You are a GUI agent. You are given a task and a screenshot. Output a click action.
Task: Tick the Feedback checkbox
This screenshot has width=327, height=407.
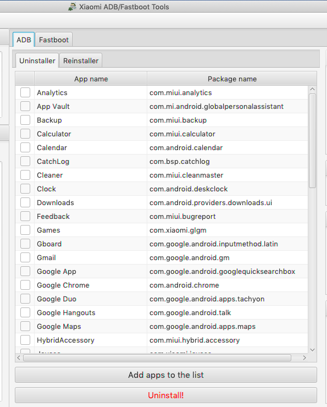[x=25, y=216]
